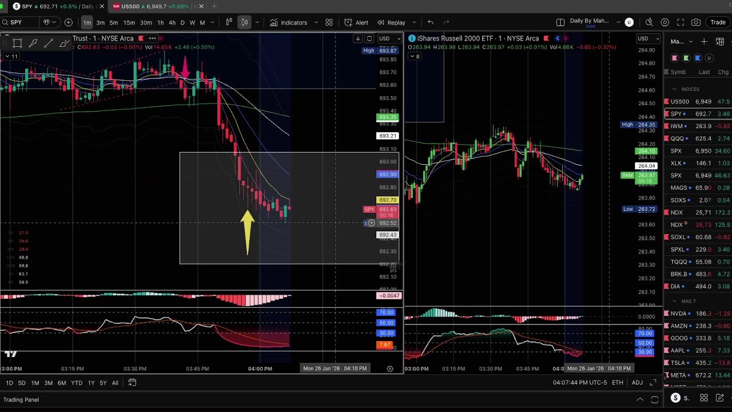Switch to the 3m timeframe
This screenshot has height=412, width=732.
[x=100, y=22]
